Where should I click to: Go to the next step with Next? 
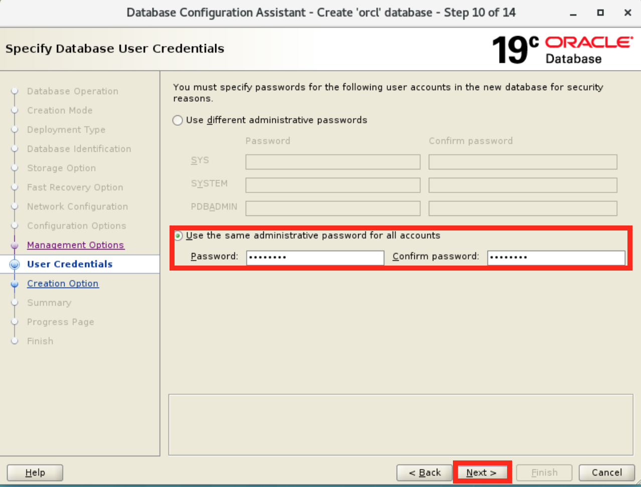(482, 472)
